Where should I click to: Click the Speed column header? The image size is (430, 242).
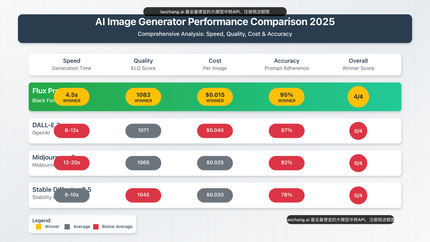point(71,64)
